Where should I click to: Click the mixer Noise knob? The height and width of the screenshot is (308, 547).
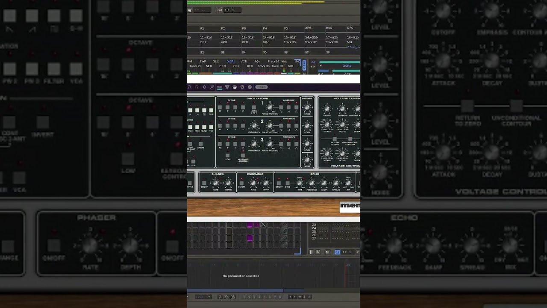pos(307,160)
